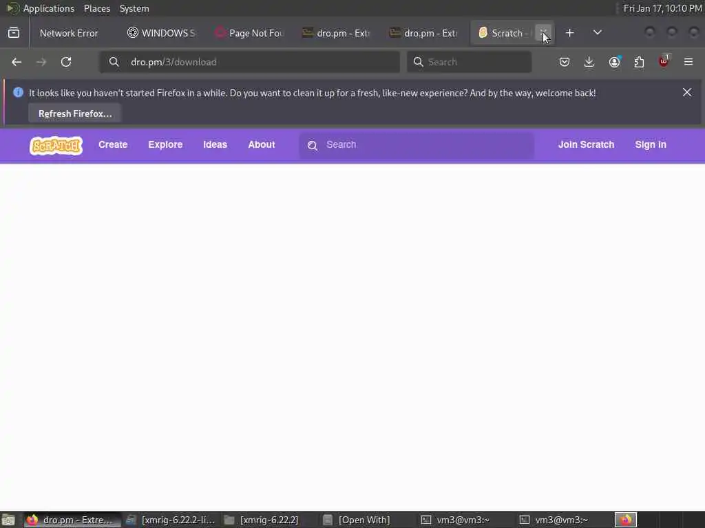Open Scratch Ideas link
The image size is (705, 528).
215,144
